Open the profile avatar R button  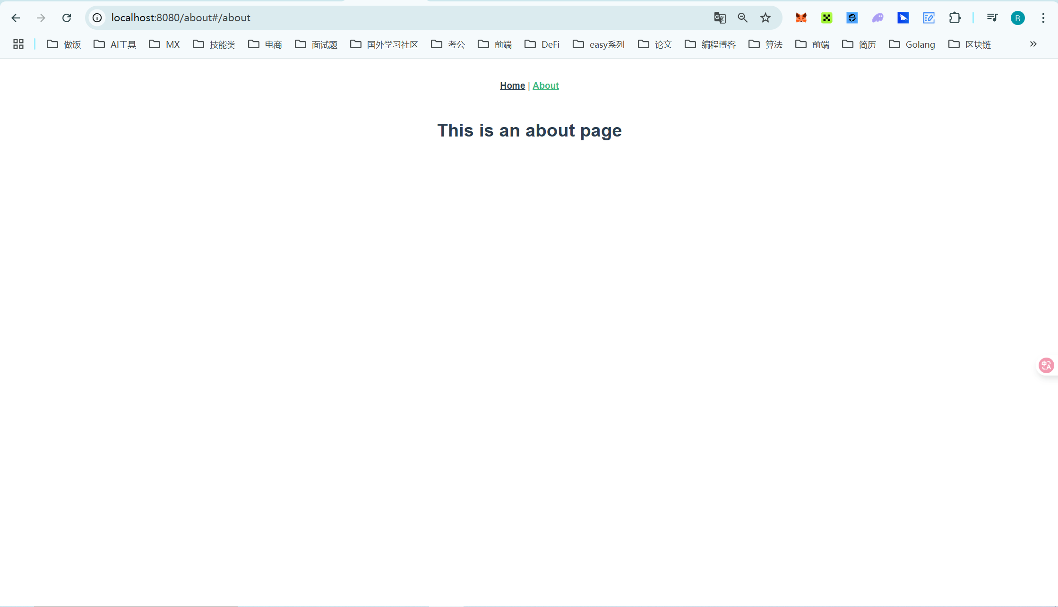tap(1017, 18)
